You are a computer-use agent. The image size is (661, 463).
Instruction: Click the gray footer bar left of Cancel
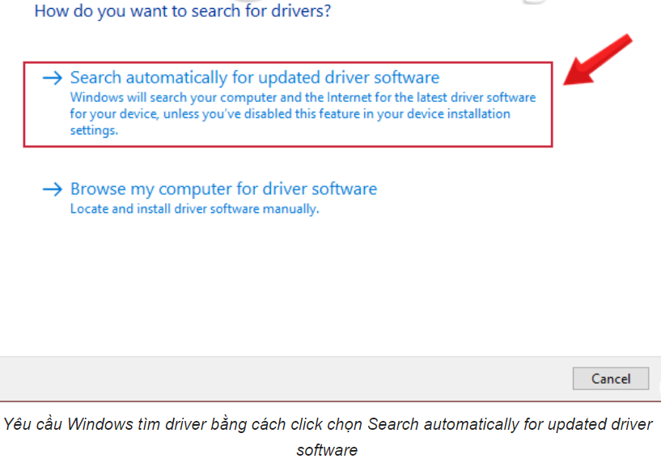coord(283,378)
